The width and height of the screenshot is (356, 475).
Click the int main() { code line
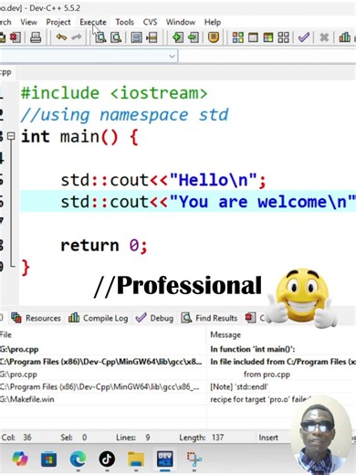click(79, 136)
